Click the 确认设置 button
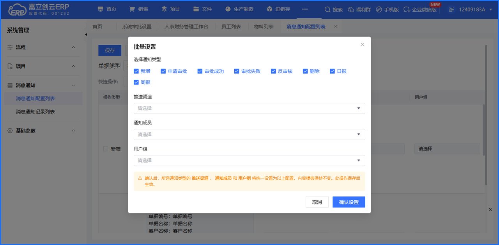499x245 pixels. tap(349, 202)
